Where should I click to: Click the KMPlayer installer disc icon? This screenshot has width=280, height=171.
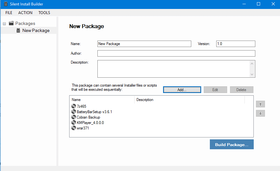click(x=74, y=122)
